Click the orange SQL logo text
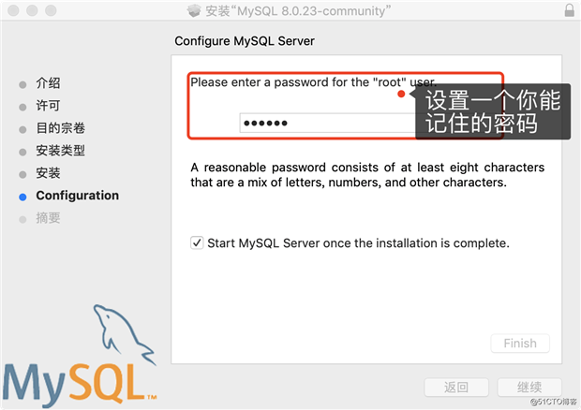The height and width of the screenshot is (410, 581). click(x=108, y=384)
